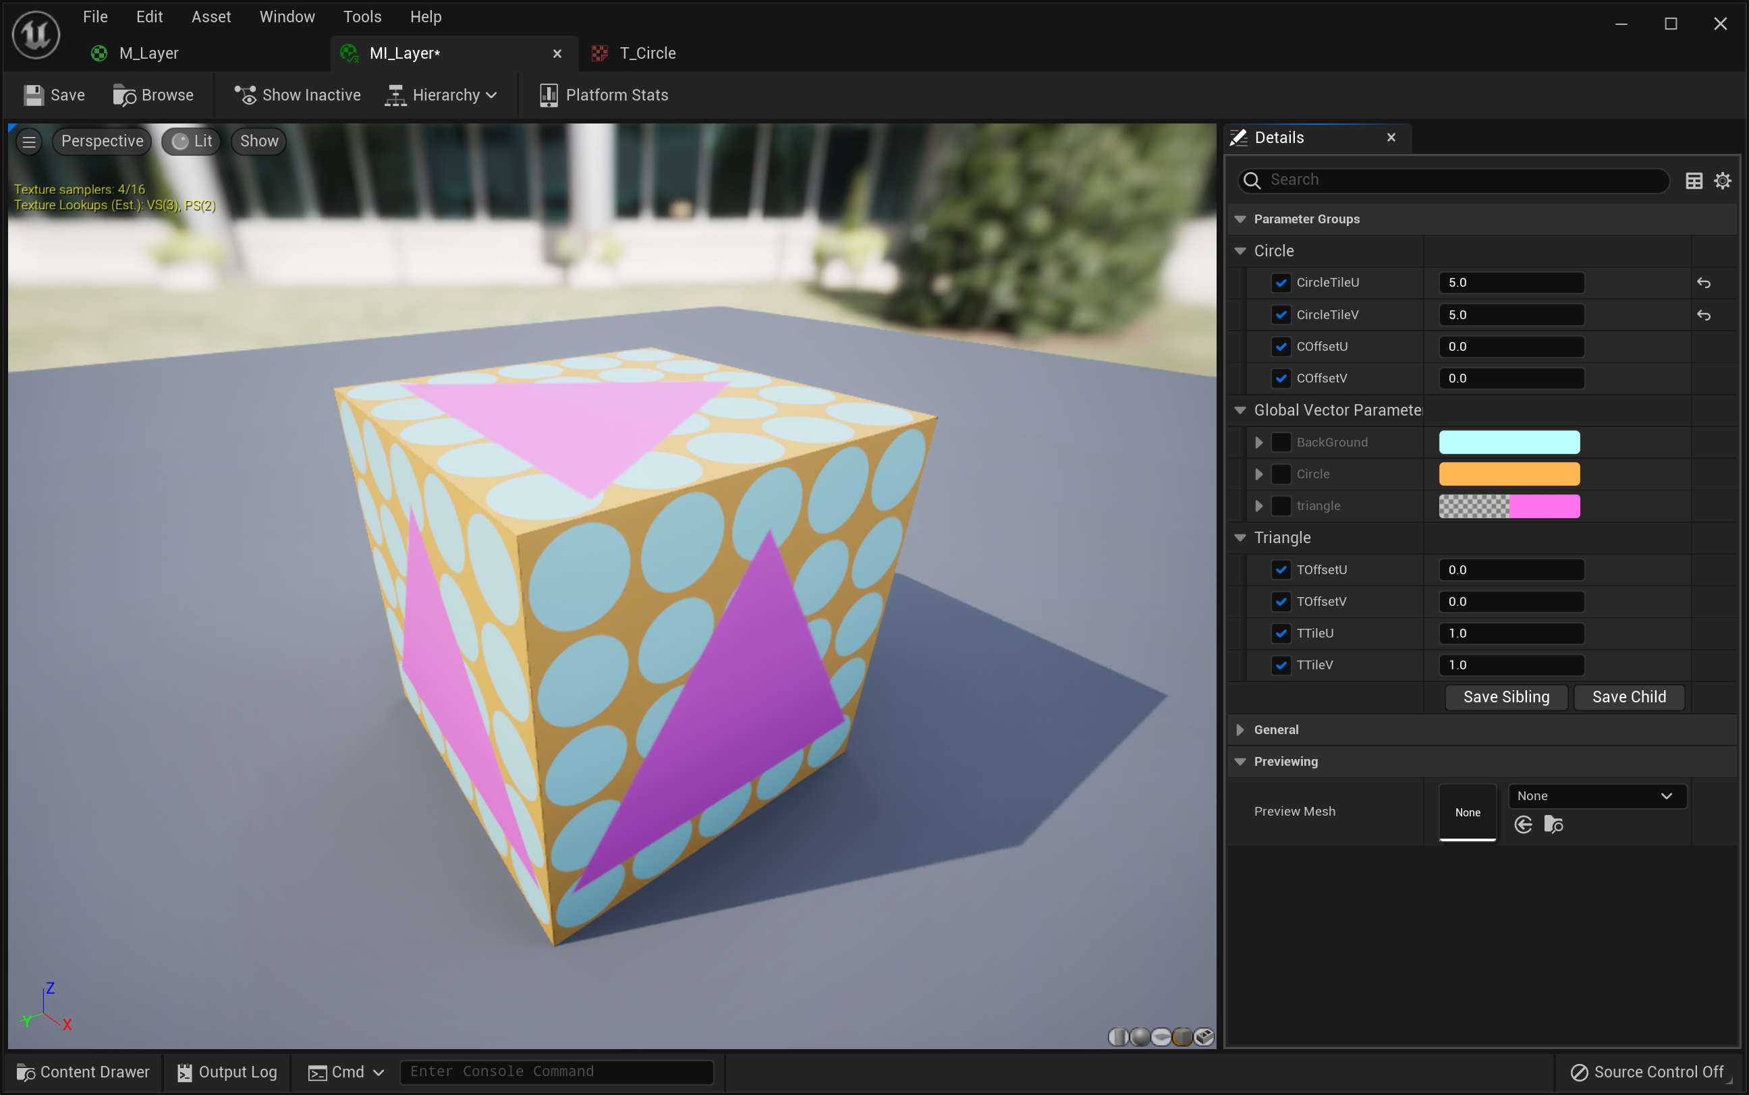Collapse the Triangle parameter group

tap(1240, 537)
